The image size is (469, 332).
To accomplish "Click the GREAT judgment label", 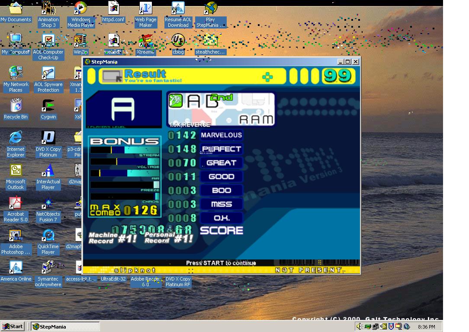I will tap(222, 163).
